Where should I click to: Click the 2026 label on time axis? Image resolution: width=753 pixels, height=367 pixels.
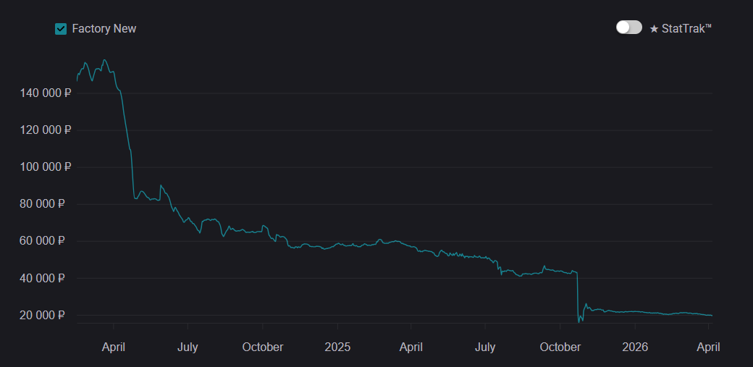point(634,347)
